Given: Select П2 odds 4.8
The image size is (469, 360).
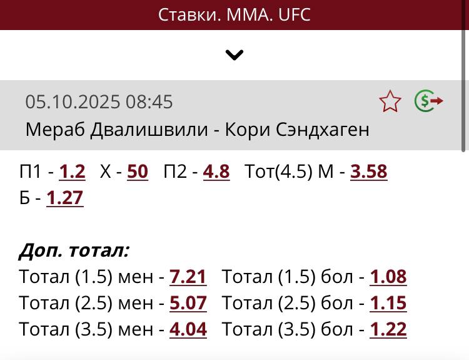Looking at the screenshot, I should point(216,171).
